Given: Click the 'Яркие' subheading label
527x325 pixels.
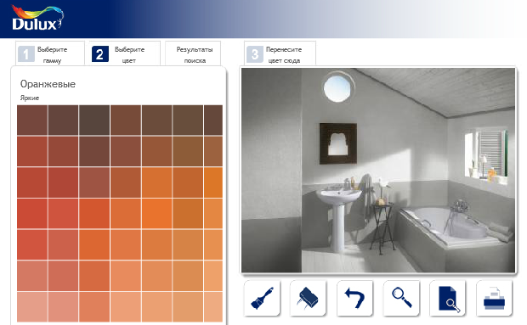Looking at the screenshot, I should coord(30,98).
